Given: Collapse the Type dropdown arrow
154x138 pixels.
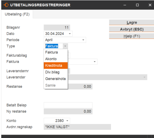Looking at the screenshot, I should (65, 46).
